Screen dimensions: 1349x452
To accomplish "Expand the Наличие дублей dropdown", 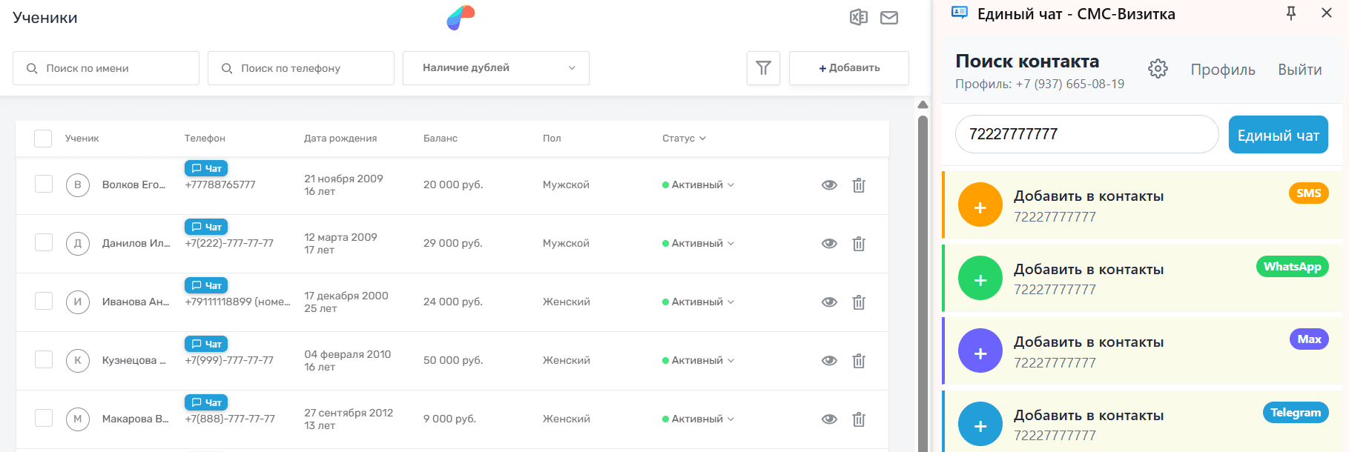I will (x=496, y=68).
